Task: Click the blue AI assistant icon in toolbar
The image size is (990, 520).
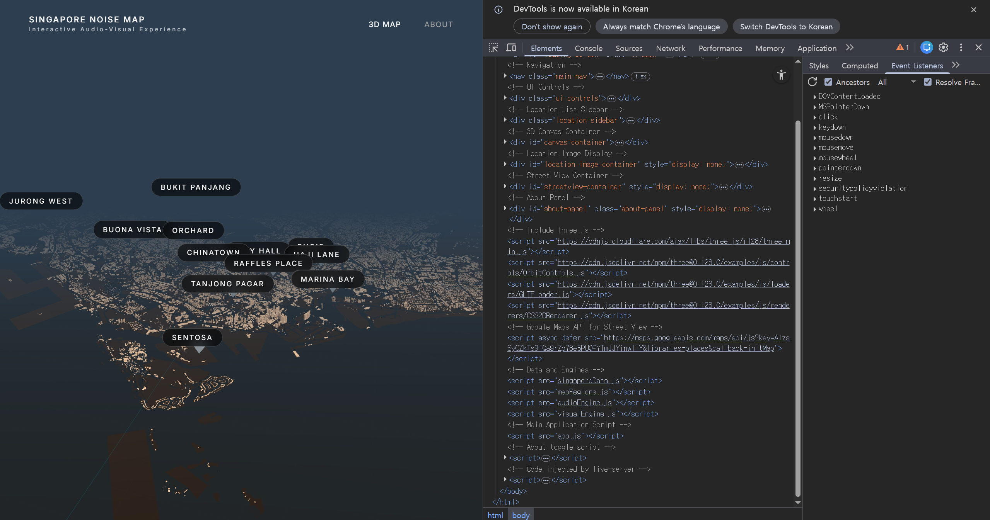Action: pos(926,48)
